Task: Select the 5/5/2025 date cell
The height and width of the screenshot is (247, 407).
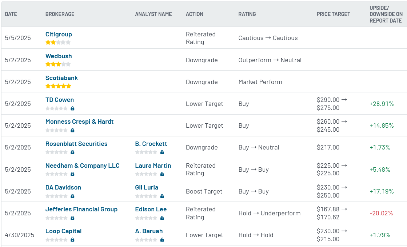Action: (x=18, y=38)
